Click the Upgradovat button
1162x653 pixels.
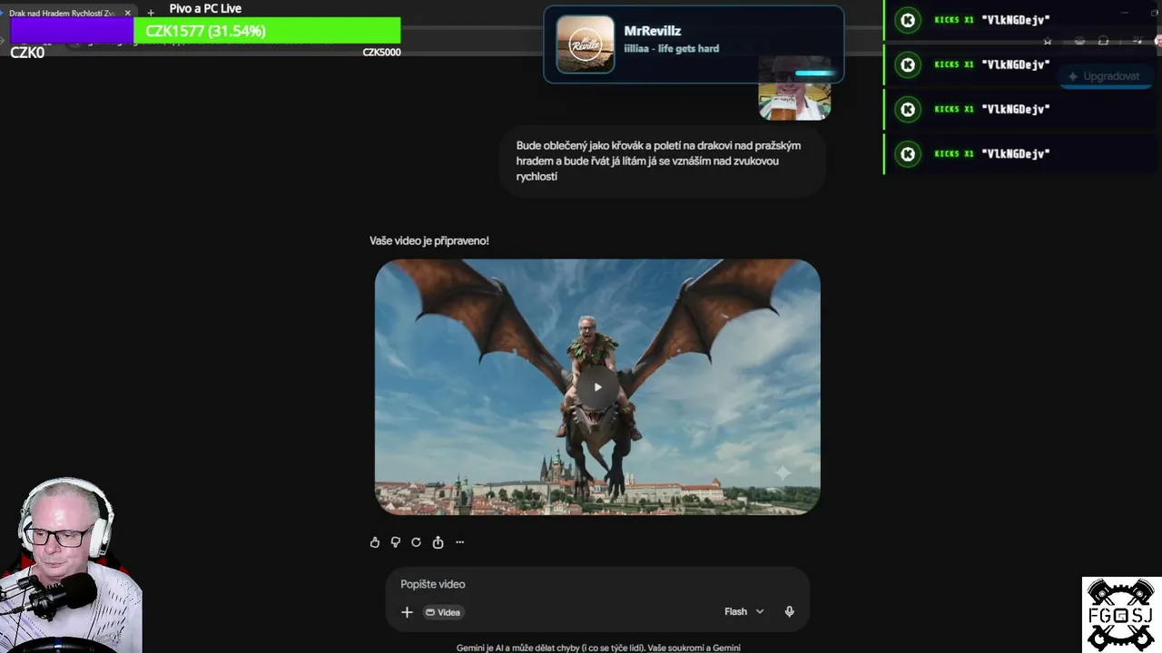(x=1103, y=76)
